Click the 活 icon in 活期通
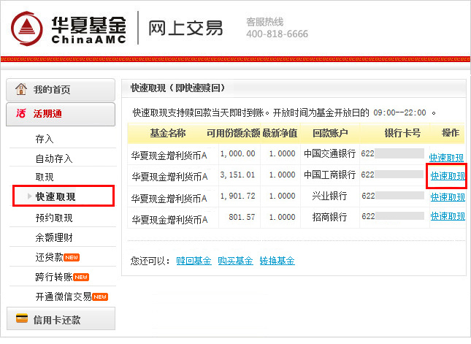 point(21,113)
